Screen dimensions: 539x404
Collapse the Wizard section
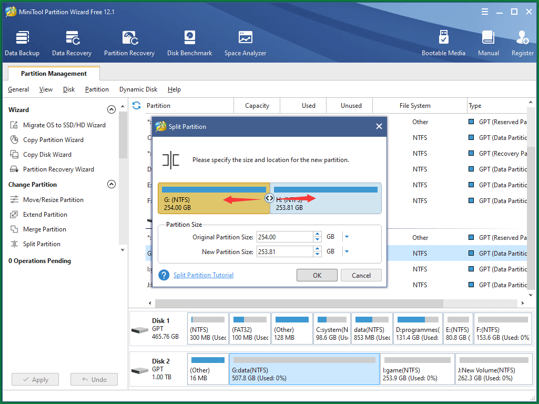[x=111, y=110]
